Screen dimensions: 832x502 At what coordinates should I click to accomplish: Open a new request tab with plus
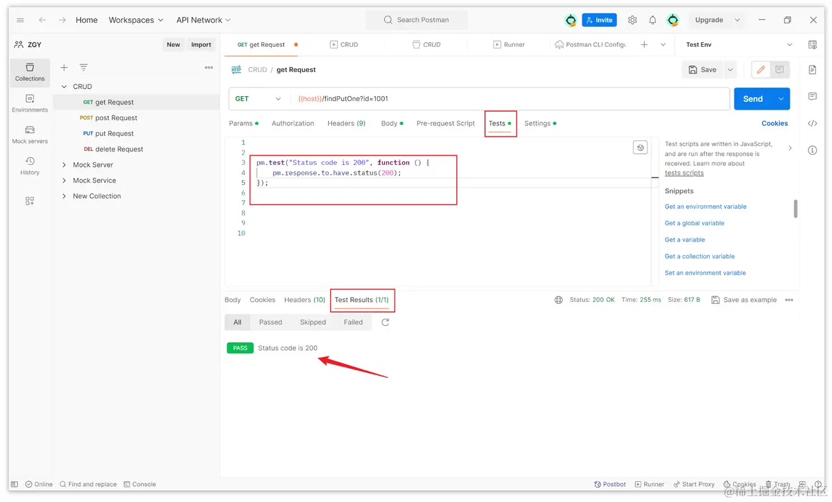pyautogui.click(x=644, y=45)
